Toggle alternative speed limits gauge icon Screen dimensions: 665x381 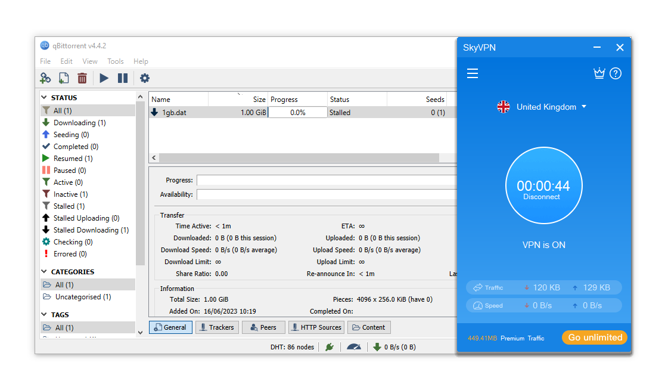pos(354,346)
